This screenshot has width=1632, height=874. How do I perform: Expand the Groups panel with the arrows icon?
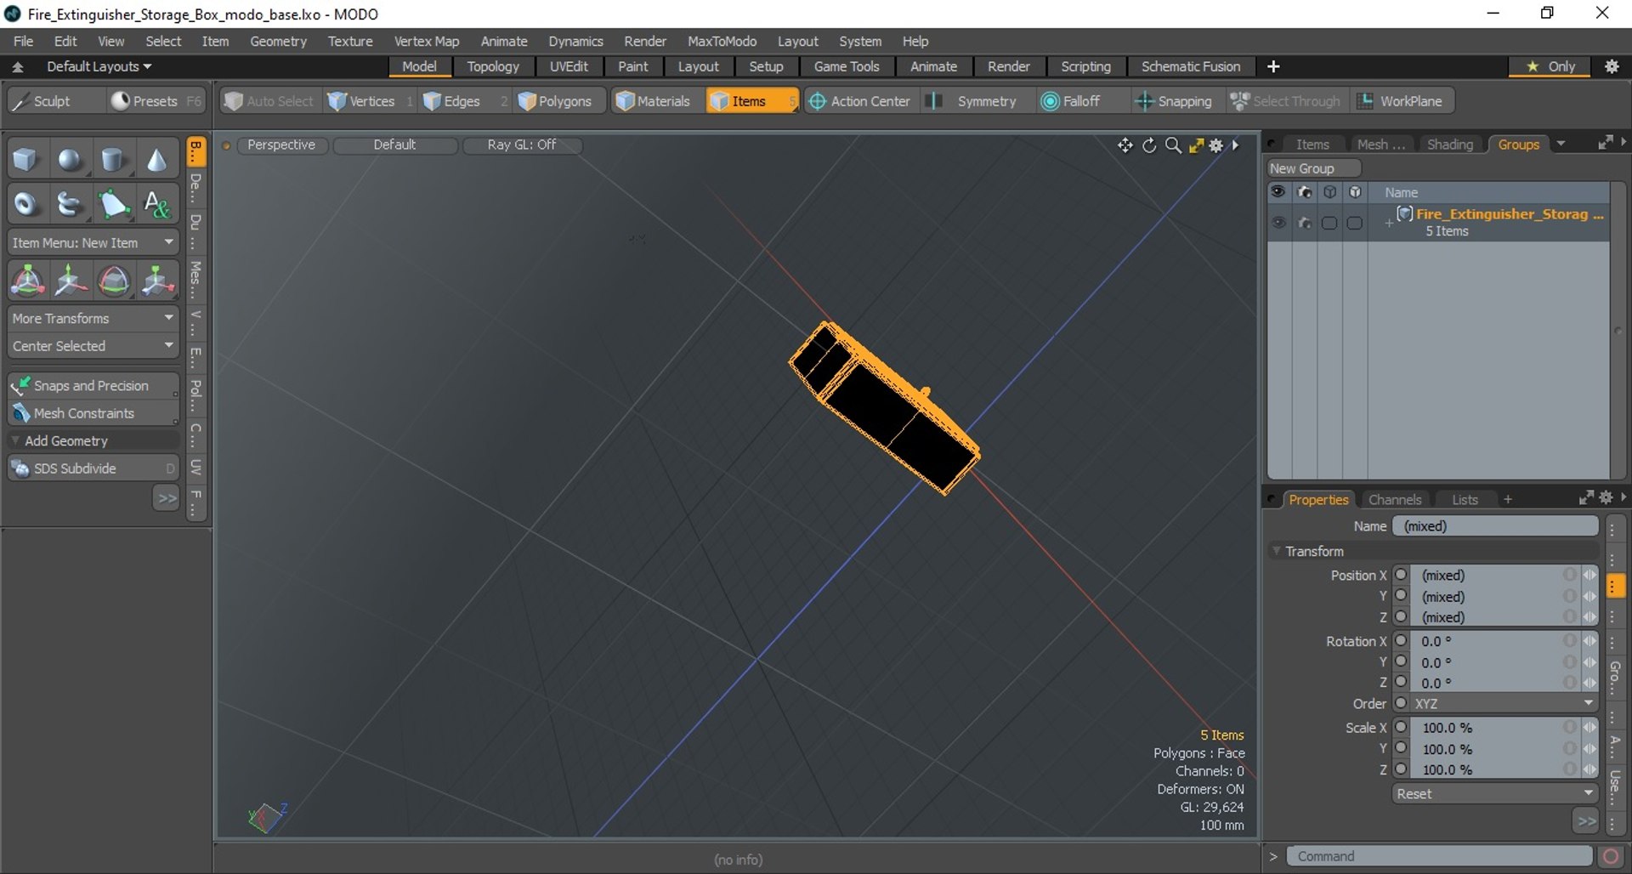point(1605,143)
